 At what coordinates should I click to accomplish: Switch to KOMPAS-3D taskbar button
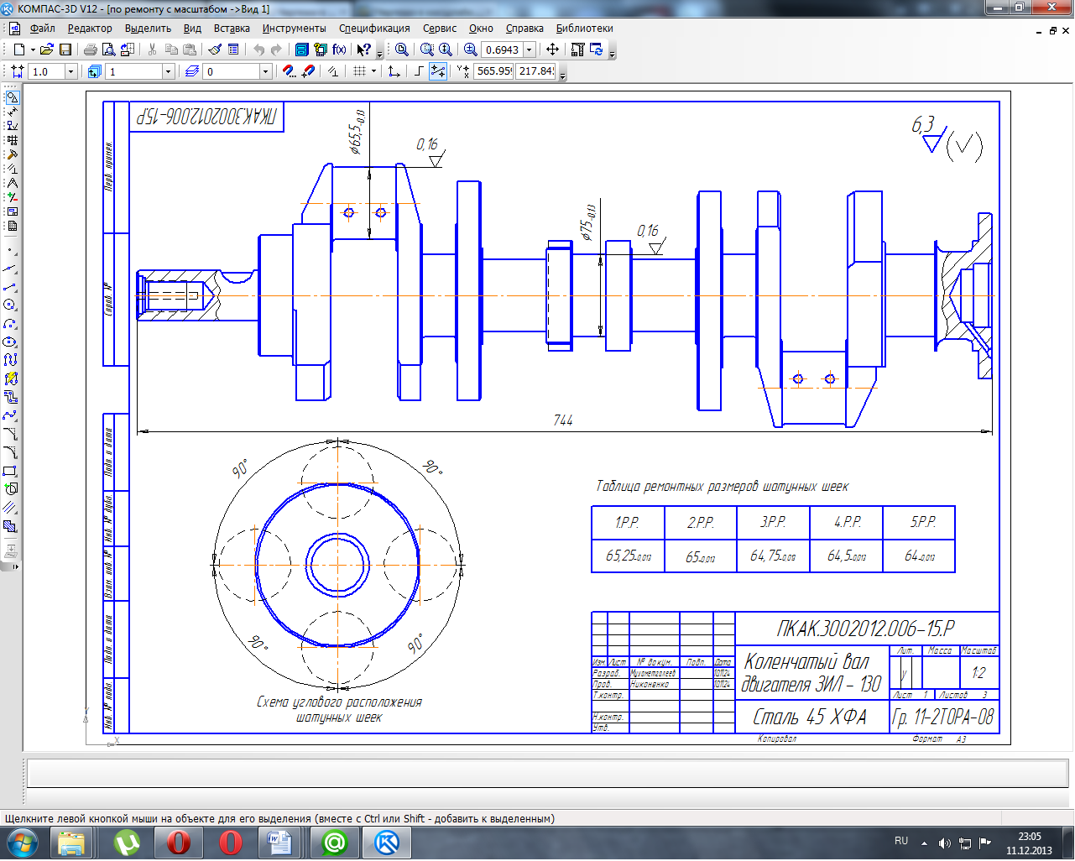point(387,842)
